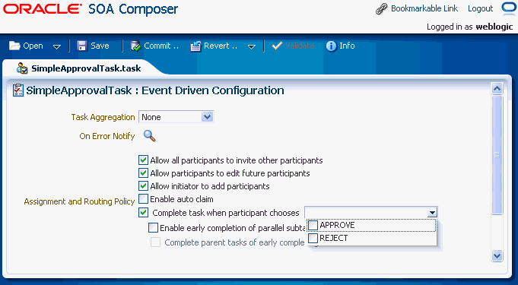Click the Bookmarkable Link chain icon

[381, 9]
